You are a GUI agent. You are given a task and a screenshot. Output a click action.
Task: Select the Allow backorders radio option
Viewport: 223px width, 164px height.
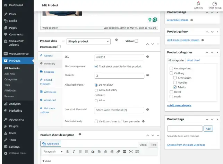tap(96, 100)
